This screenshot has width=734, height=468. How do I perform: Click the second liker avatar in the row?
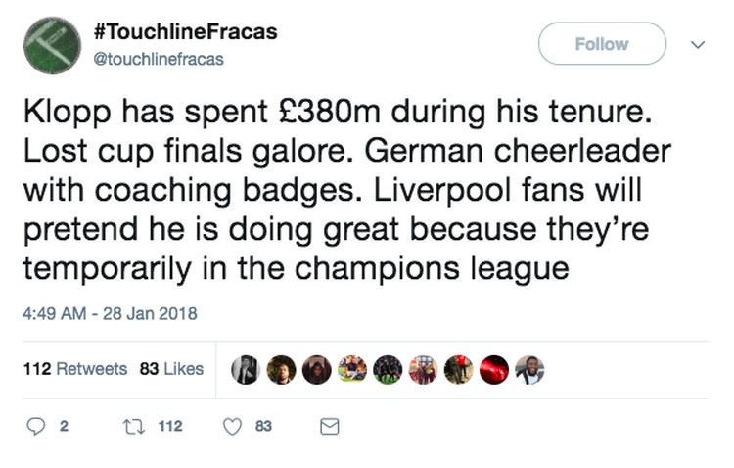tap(281, 369)
